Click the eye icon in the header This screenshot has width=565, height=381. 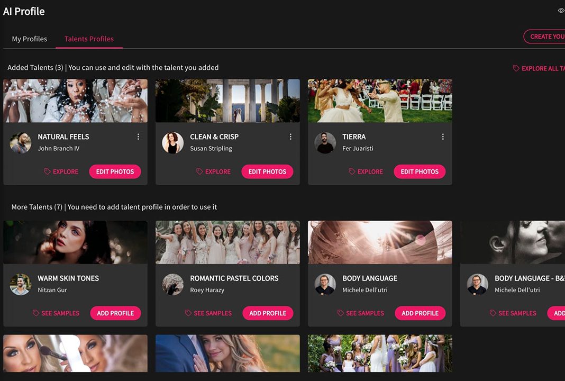click(x=561, y=11)
